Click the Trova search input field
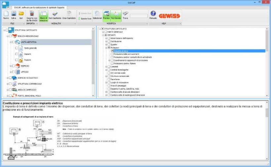The width and height of the screenshot is (271, 167). coord(138,15)
